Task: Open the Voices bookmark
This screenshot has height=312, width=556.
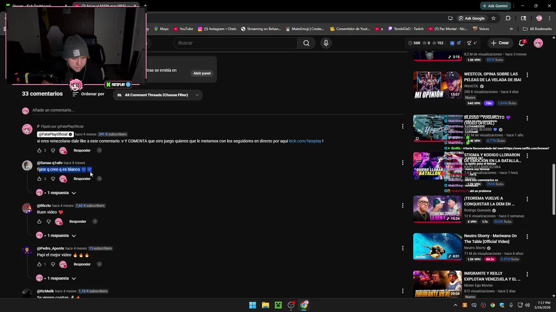Action: [x=480, y=29]
